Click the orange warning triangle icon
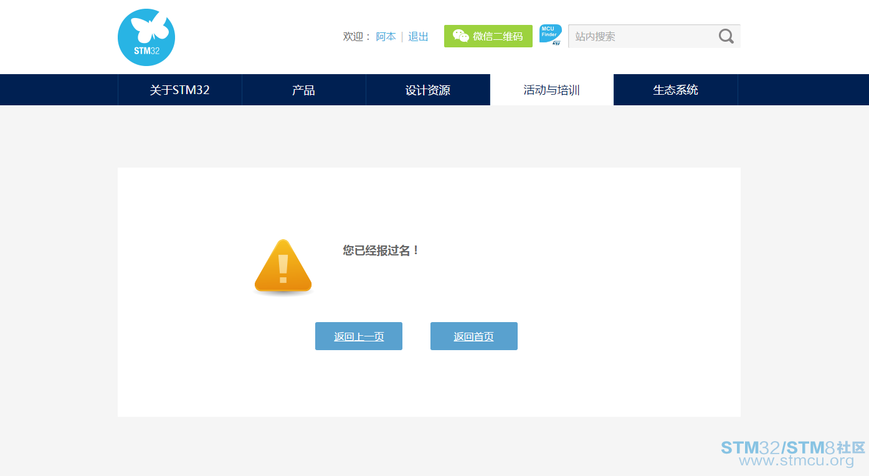The width and height of the screenshot is (869, 476). click(x=283, y=267)
